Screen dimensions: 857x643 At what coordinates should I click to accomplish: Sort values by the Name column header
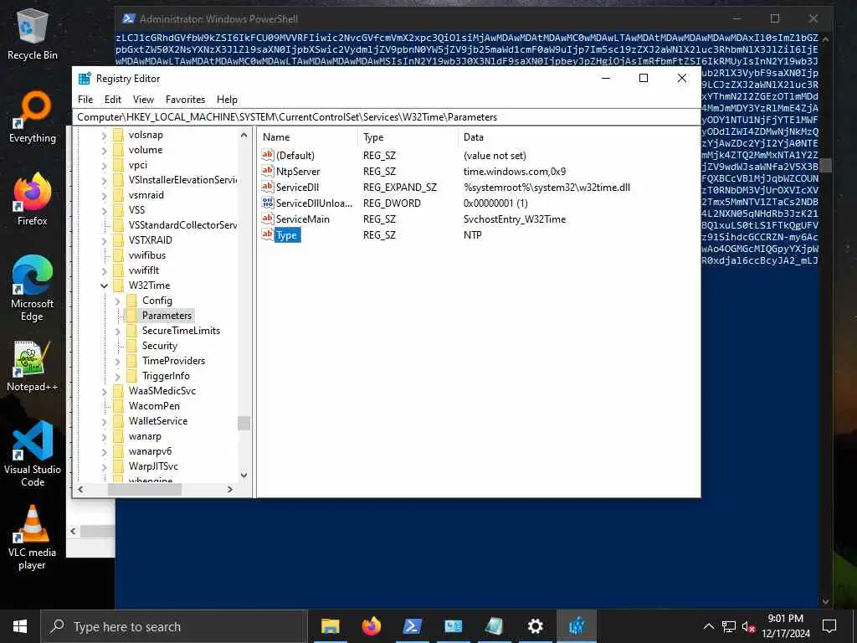pyautogui.click(x=308, y=137)
